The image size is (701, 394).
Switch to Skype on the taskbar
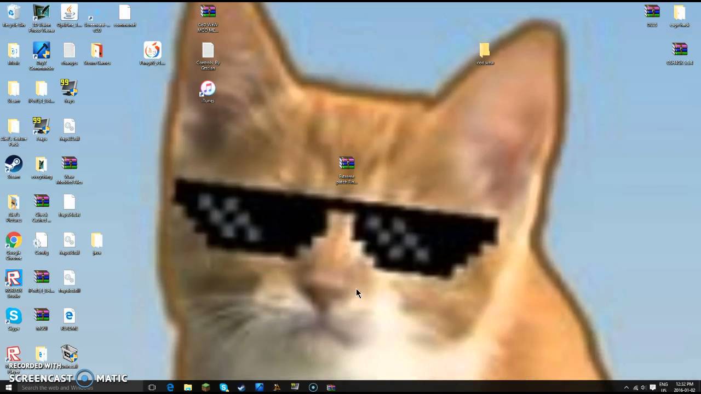pyautogui.click(x=224, y=387)
